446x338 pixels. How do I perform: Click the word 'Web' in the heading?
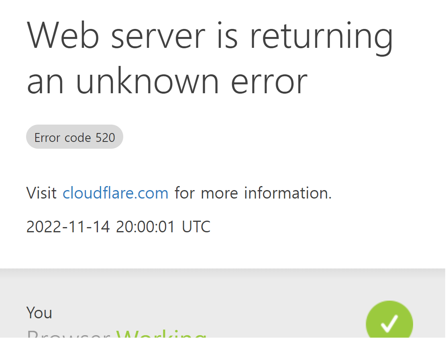click(x=63, y=36)
